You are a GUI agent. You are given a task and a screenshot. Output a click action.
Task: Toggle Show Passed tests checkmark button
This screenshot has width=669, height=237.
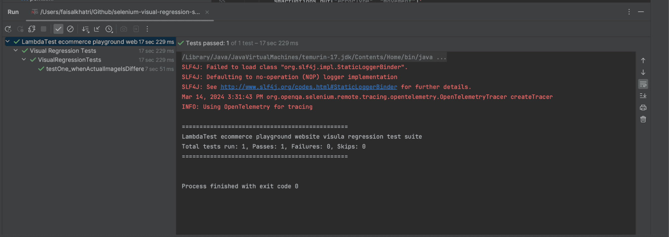(58, 29)
